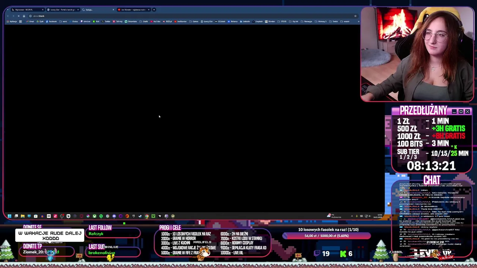477x268 pixels.
Task: Switch to the Najnowsze BOOP.PL tab
Action: tap(27, 10)
